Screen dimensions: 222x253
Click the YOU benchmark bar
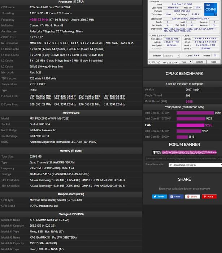(x=191, y=125)
